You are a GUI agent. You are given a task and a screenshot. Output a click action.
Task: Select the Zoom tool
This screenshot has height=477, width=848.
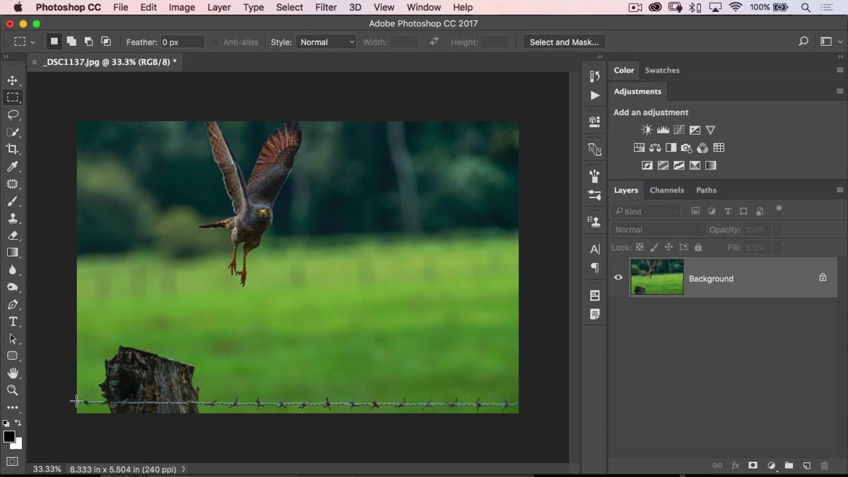coord(13,390)
